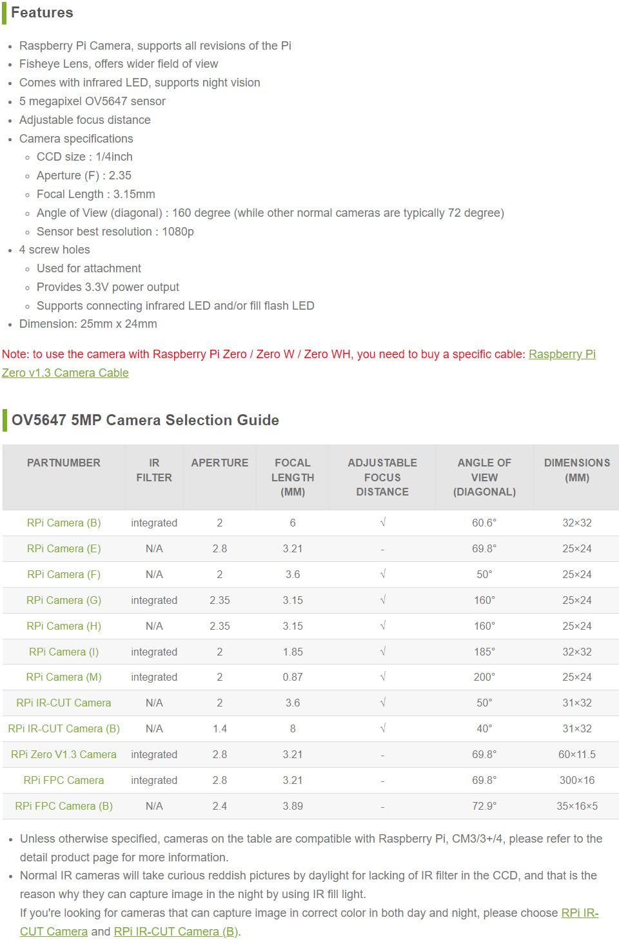Click the RPi Camera (M) table link
Viewport: 619px width, 942px height.
click(64, 677)
